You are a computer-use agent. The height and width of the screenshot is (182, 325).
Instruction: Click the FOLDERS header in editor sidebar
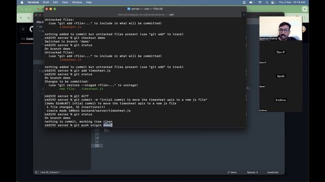pyautogui.click(x=40, y=22)
